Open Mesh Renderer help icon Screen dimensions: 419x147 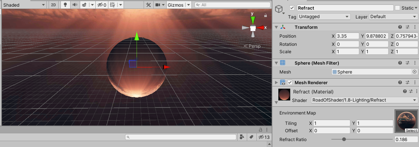click(x=400, y=82)
